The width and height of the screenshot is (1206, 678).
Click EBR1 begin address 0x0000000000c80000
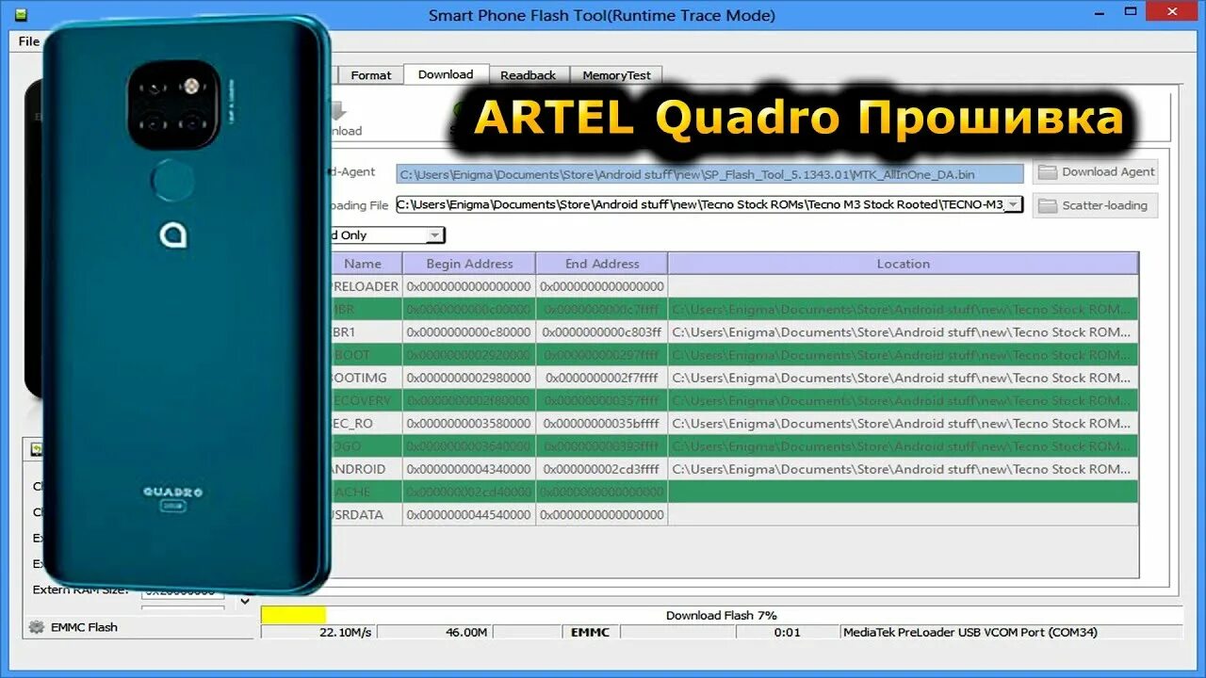point(469,332)
